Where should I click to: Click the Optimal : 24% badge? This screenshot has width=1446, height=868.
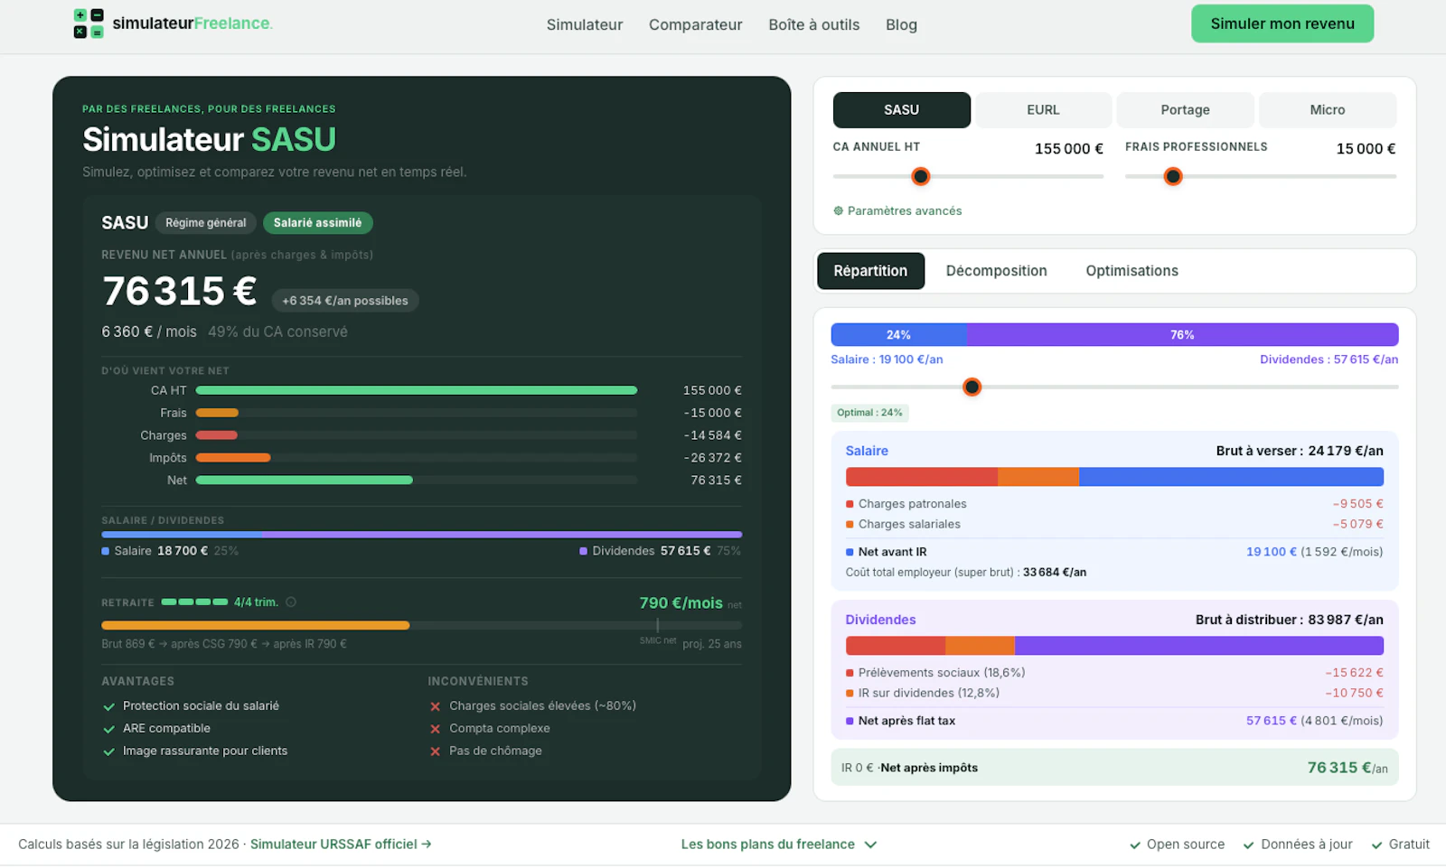click(869, 413)
